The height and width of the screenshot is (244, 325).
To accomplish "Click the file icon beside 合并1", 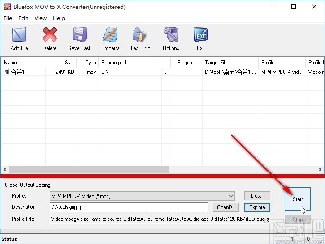I will [7, 72].
